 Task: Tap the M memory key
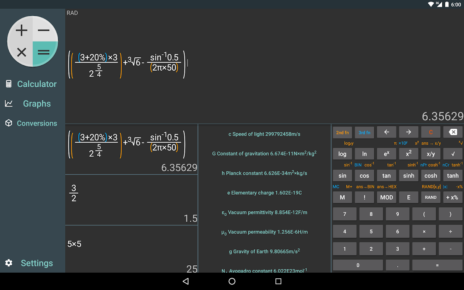point(342,197)
